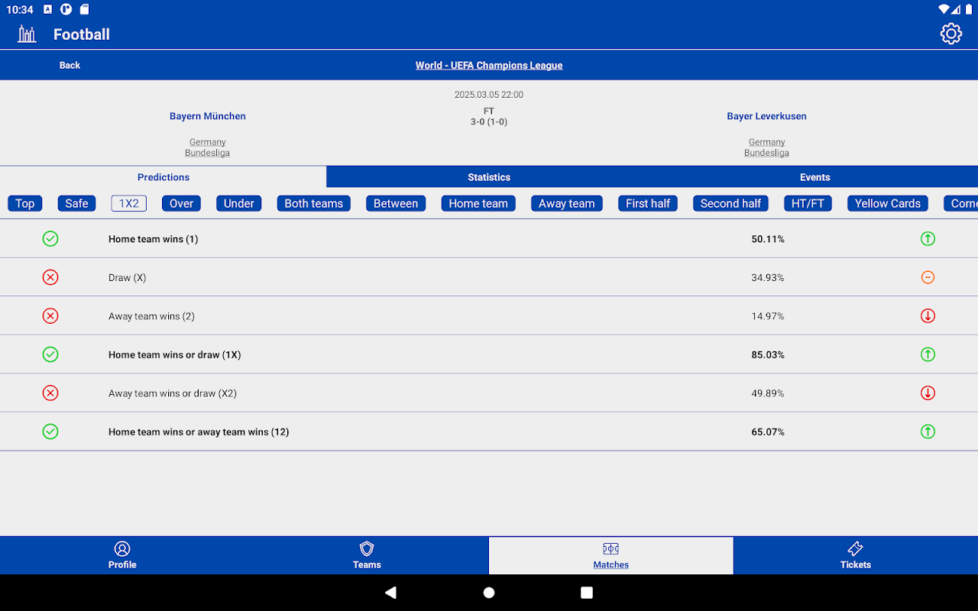Go back using the Back button
This screenshot has width=978, height=611.
pyautogui.click(x=70, y=66)
